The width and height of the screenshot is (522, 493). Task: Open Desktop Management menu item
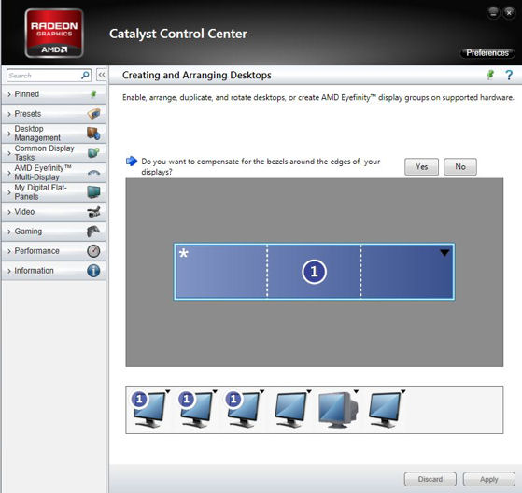(x=53, y=134)
